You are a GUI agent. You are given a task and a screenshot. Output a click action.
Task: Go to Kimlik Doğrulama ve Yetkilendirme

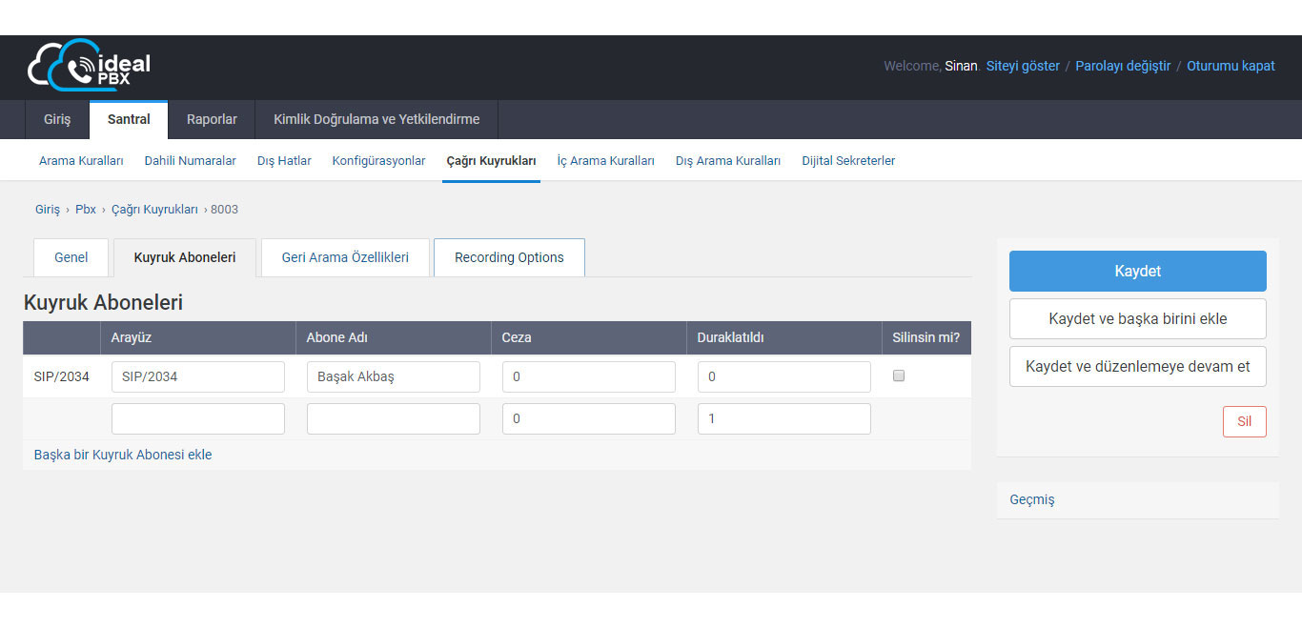376,120
